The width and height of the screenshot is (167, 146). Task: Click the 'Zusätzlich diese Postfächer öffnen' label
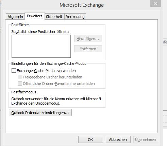(40, 32)
